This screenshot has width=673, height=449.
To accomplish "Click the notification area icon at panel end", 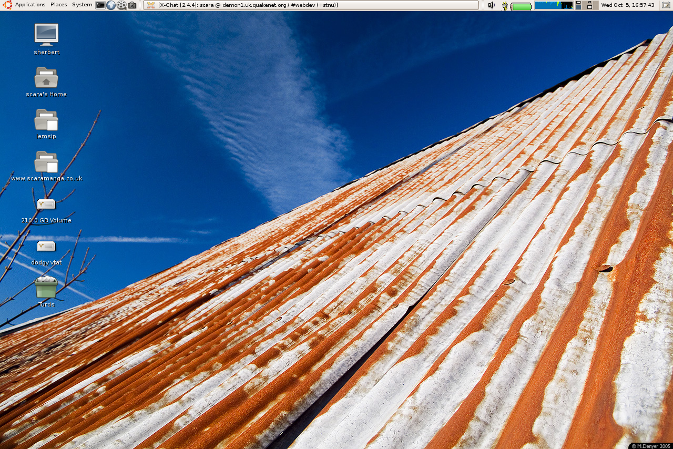I will (x=666, y=5).
